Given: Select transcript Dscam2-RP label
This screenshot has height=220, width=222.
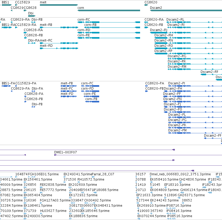Looking at the screenshot, I should click(x=163, y=51).
